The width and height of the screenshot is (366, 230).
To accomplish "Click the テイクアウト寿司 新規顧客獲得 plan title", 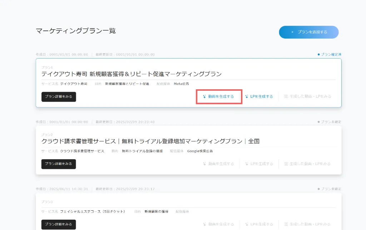I will point(132,74).
